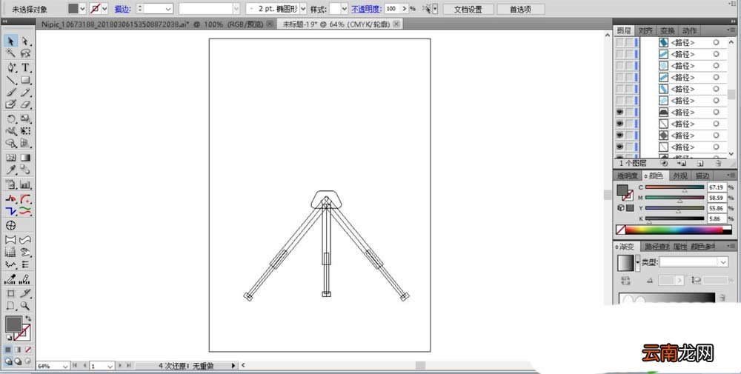Switch to the 外观 panel tab
This screenshot has width=741, height=374.
680,176
